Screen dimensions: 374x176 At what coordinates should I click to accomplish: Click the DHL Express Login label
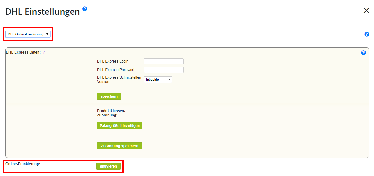[113, 61]
